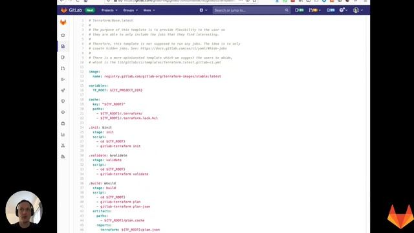Open Issues icon in sidebar
Image resolution: width=414 pixels, height=233 pixels.
point(63,58)
